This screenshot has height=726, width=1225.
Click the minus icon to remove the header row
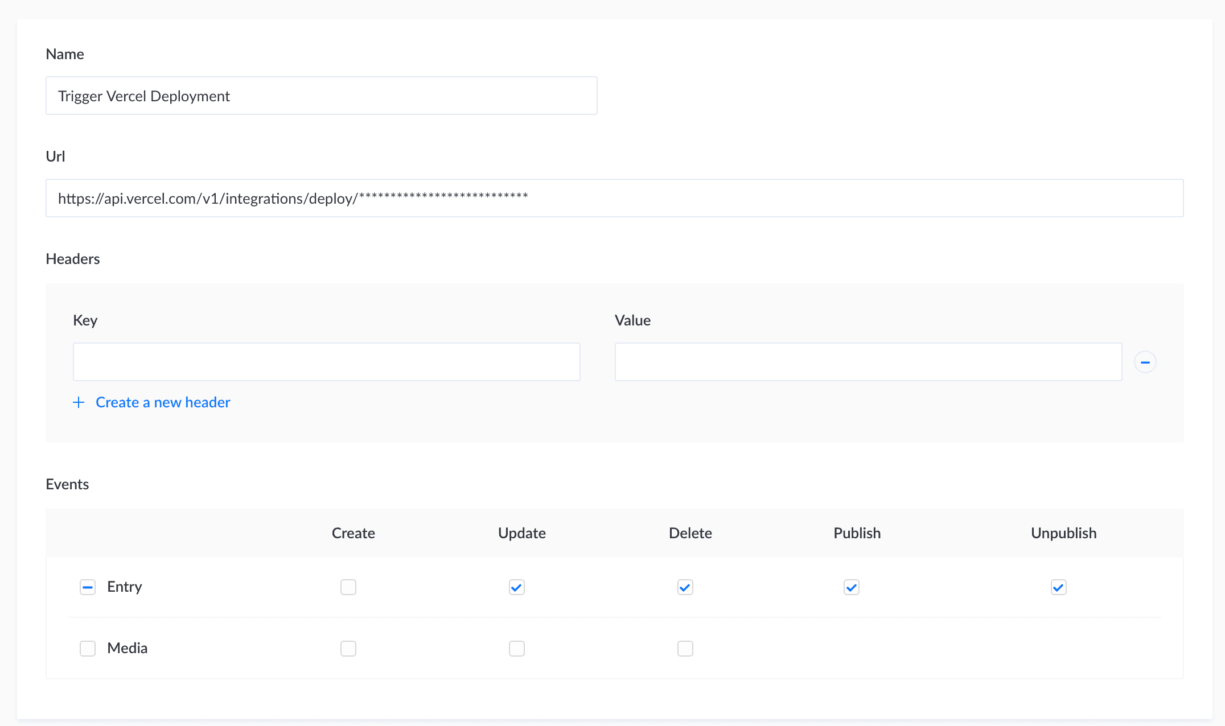coord(1145,362)
